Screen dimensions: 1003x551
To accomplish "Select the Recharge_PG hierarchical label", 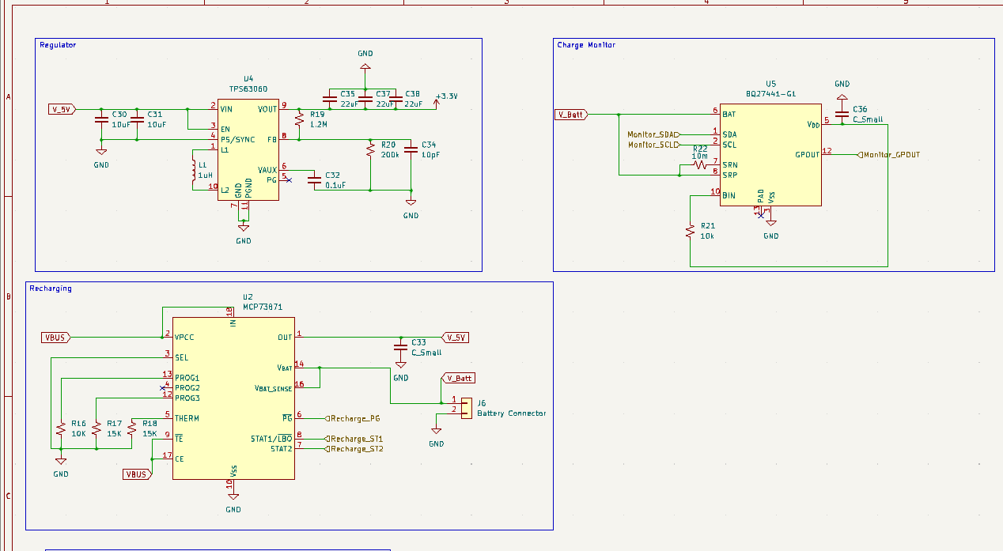I will (x=354, y=417).
